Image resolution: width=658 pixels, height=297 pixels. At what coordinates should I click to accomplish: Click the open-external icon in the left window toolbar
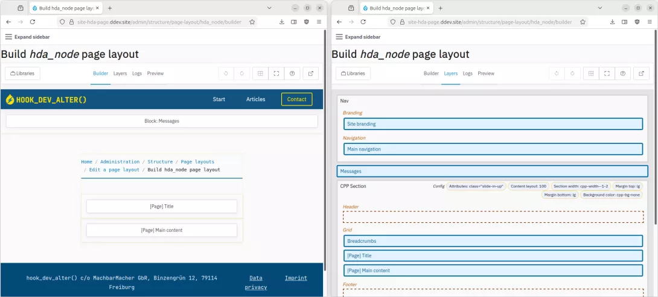coord(310,73)
